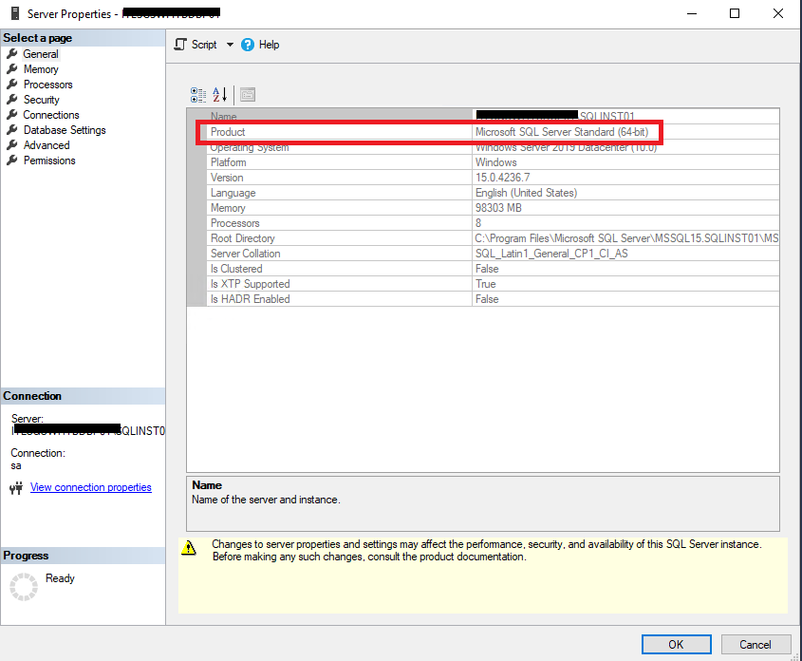Click the False value for HADR Enabled
Screen dimensions: 802x661
[x=486, y=299]
